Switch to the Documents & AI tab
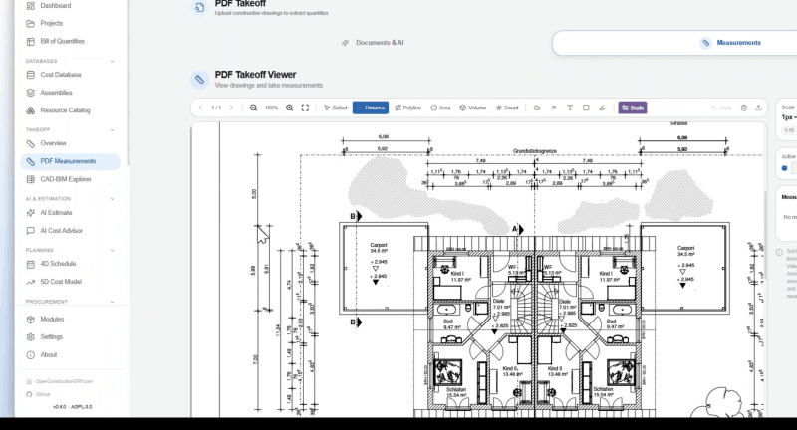Image resolution: width=797 pixels, height=430 pixels. pos(373,43)
